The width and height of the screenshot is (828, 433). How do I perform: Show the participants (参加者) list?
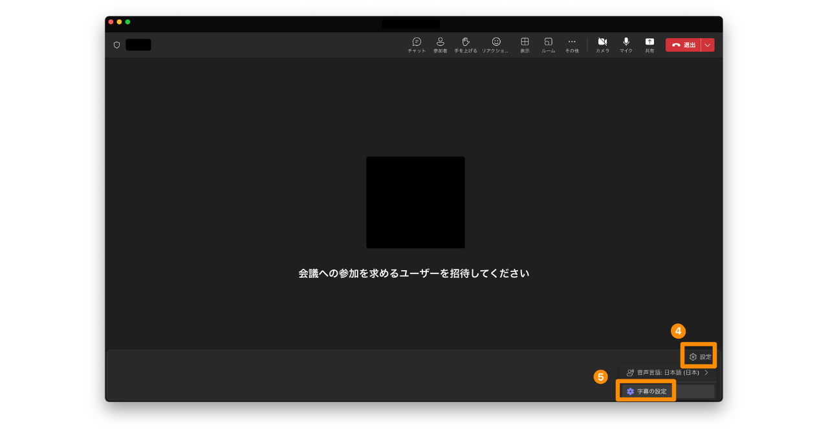pos(440,45)
